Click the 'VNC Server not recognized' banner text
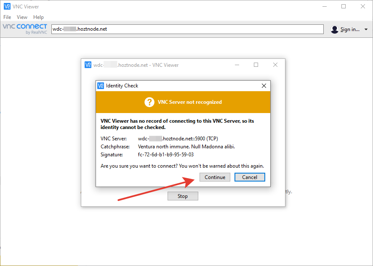 189,102
